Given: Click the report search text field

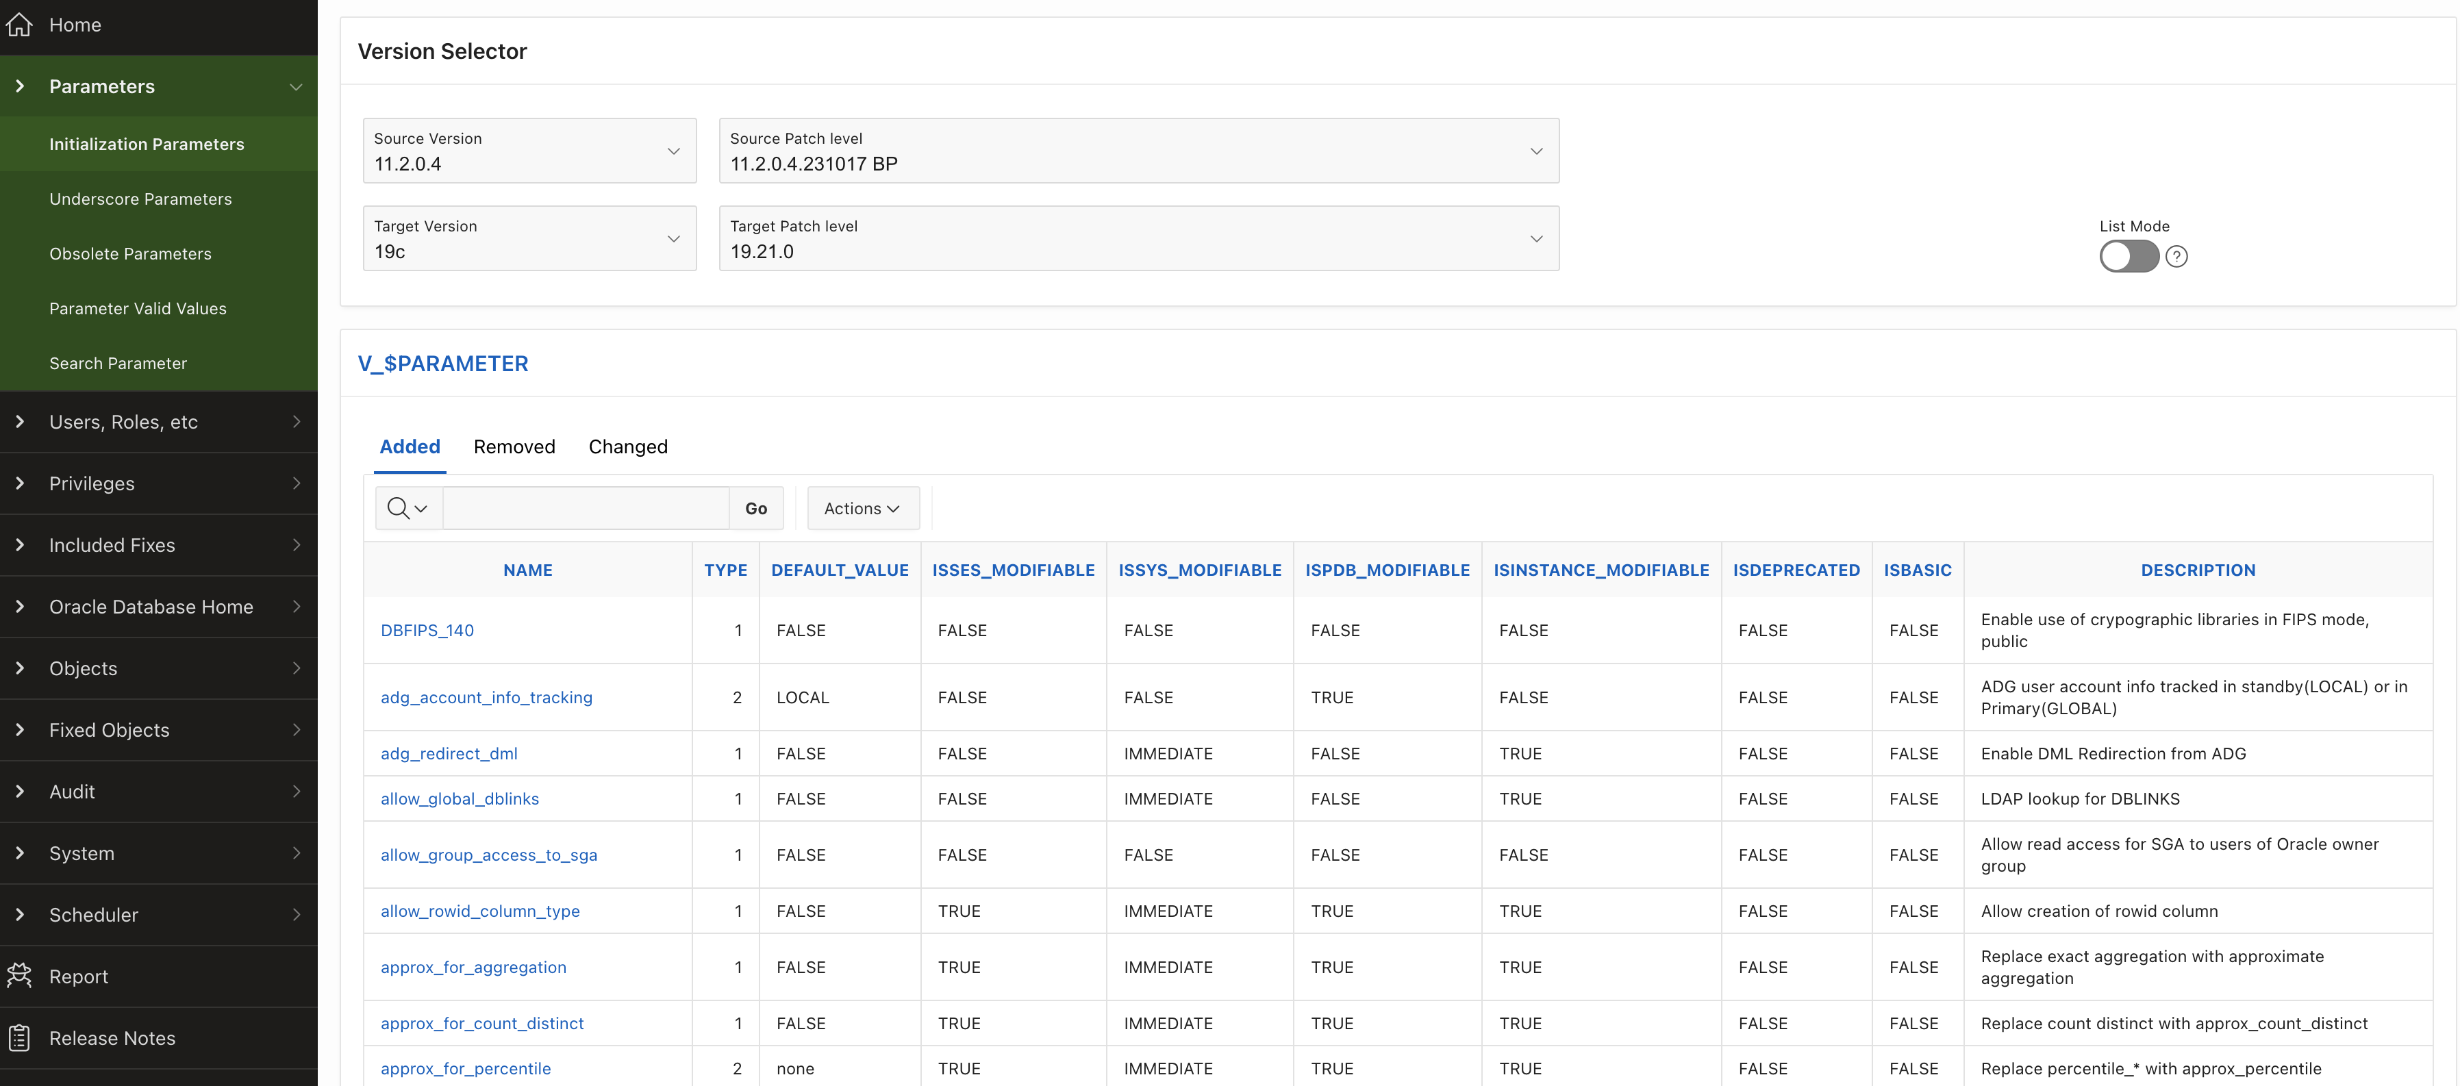Looking at the screenshot, I should click(586, 509).
